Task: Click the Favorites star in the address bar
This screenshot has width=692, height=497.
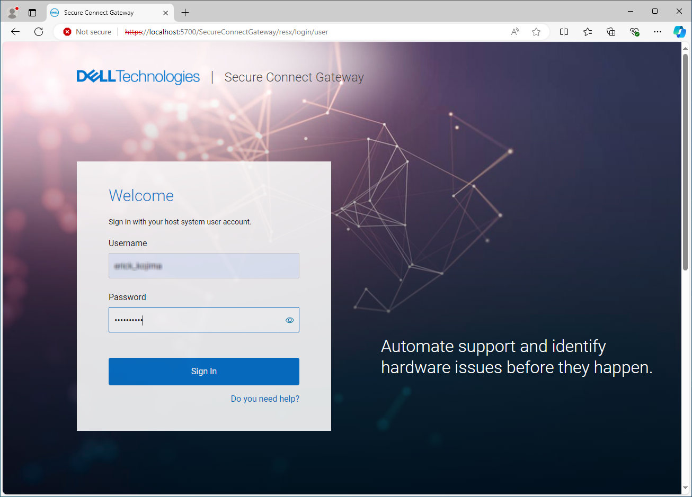Action: [x=536, y=32]
